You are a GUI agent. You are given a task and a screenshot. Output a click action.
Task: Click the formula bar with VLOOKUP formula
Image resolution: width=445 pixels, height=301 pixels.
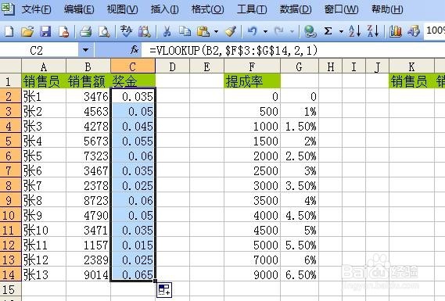pyautogui.click(x=292, y=50)
